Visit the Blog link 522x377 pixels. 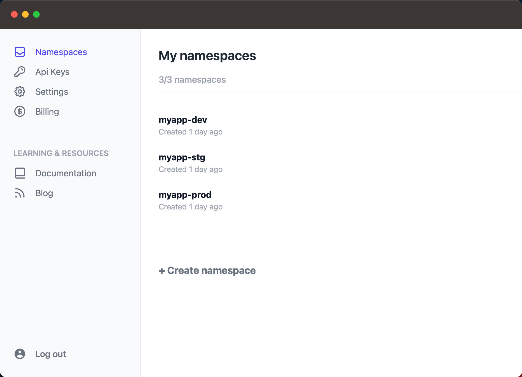pos(44,193)
